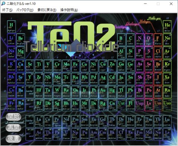Click the Actinium (Ac) element tile

pyautogui.click(x=39, y=135)
